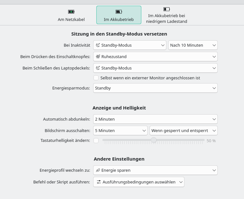This screenshot has width=244, height=199.
Task: Click the charging battery icon for Am Netzkabel
Action: point(71,12)
